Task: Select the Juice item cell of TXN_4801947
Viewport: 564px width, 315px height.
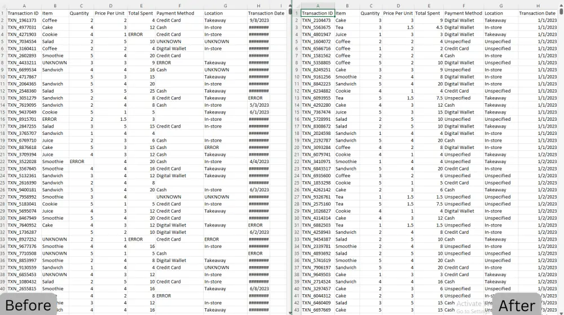Action: tap(347, 34)
